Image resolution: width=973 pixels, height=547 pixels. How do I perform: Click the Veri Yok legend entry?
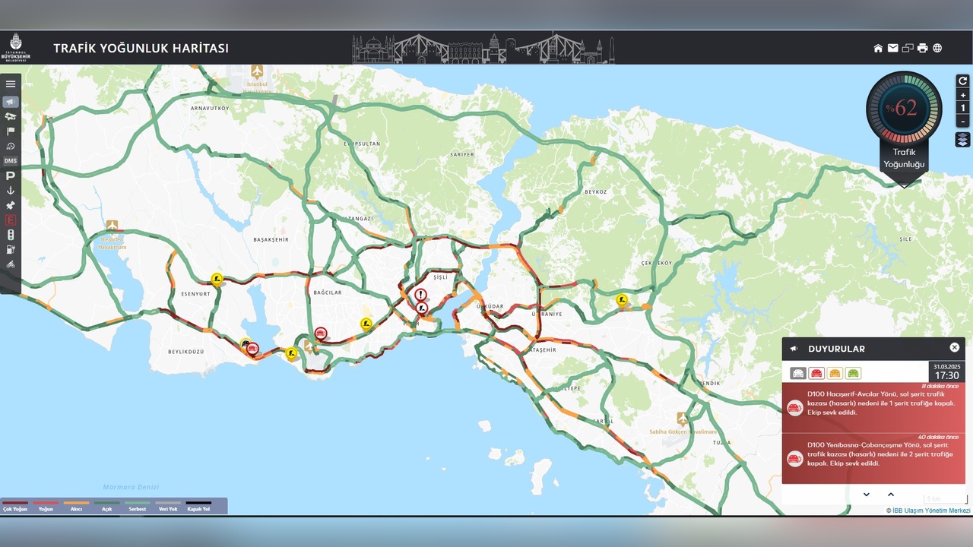[168, 505]
